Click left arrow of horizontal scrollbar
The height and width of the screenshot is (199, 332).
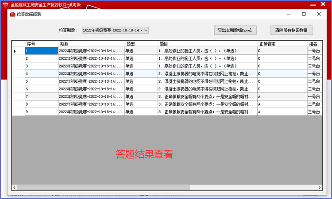point(15,187)
